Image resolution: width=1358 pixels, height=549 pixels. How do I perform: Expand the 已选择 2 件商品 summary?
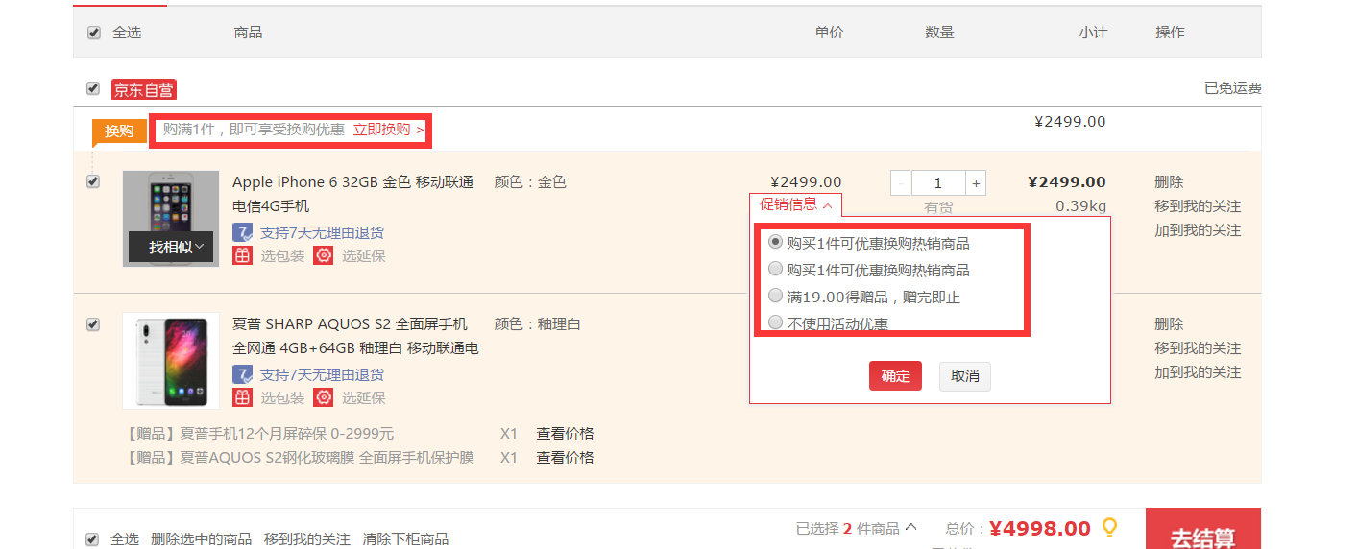pyautogui.click(x=857, y=528)
